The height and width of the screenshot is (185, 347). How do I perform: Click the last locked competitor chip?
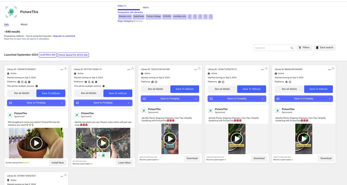(x=211, y=17)
